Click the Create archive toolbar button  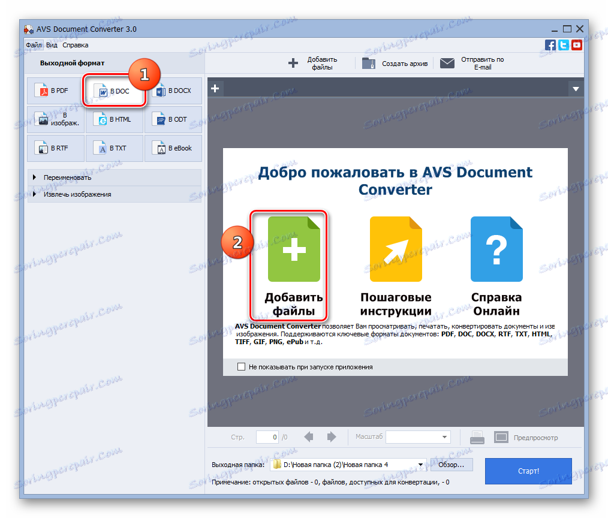[x=395, y=63]
